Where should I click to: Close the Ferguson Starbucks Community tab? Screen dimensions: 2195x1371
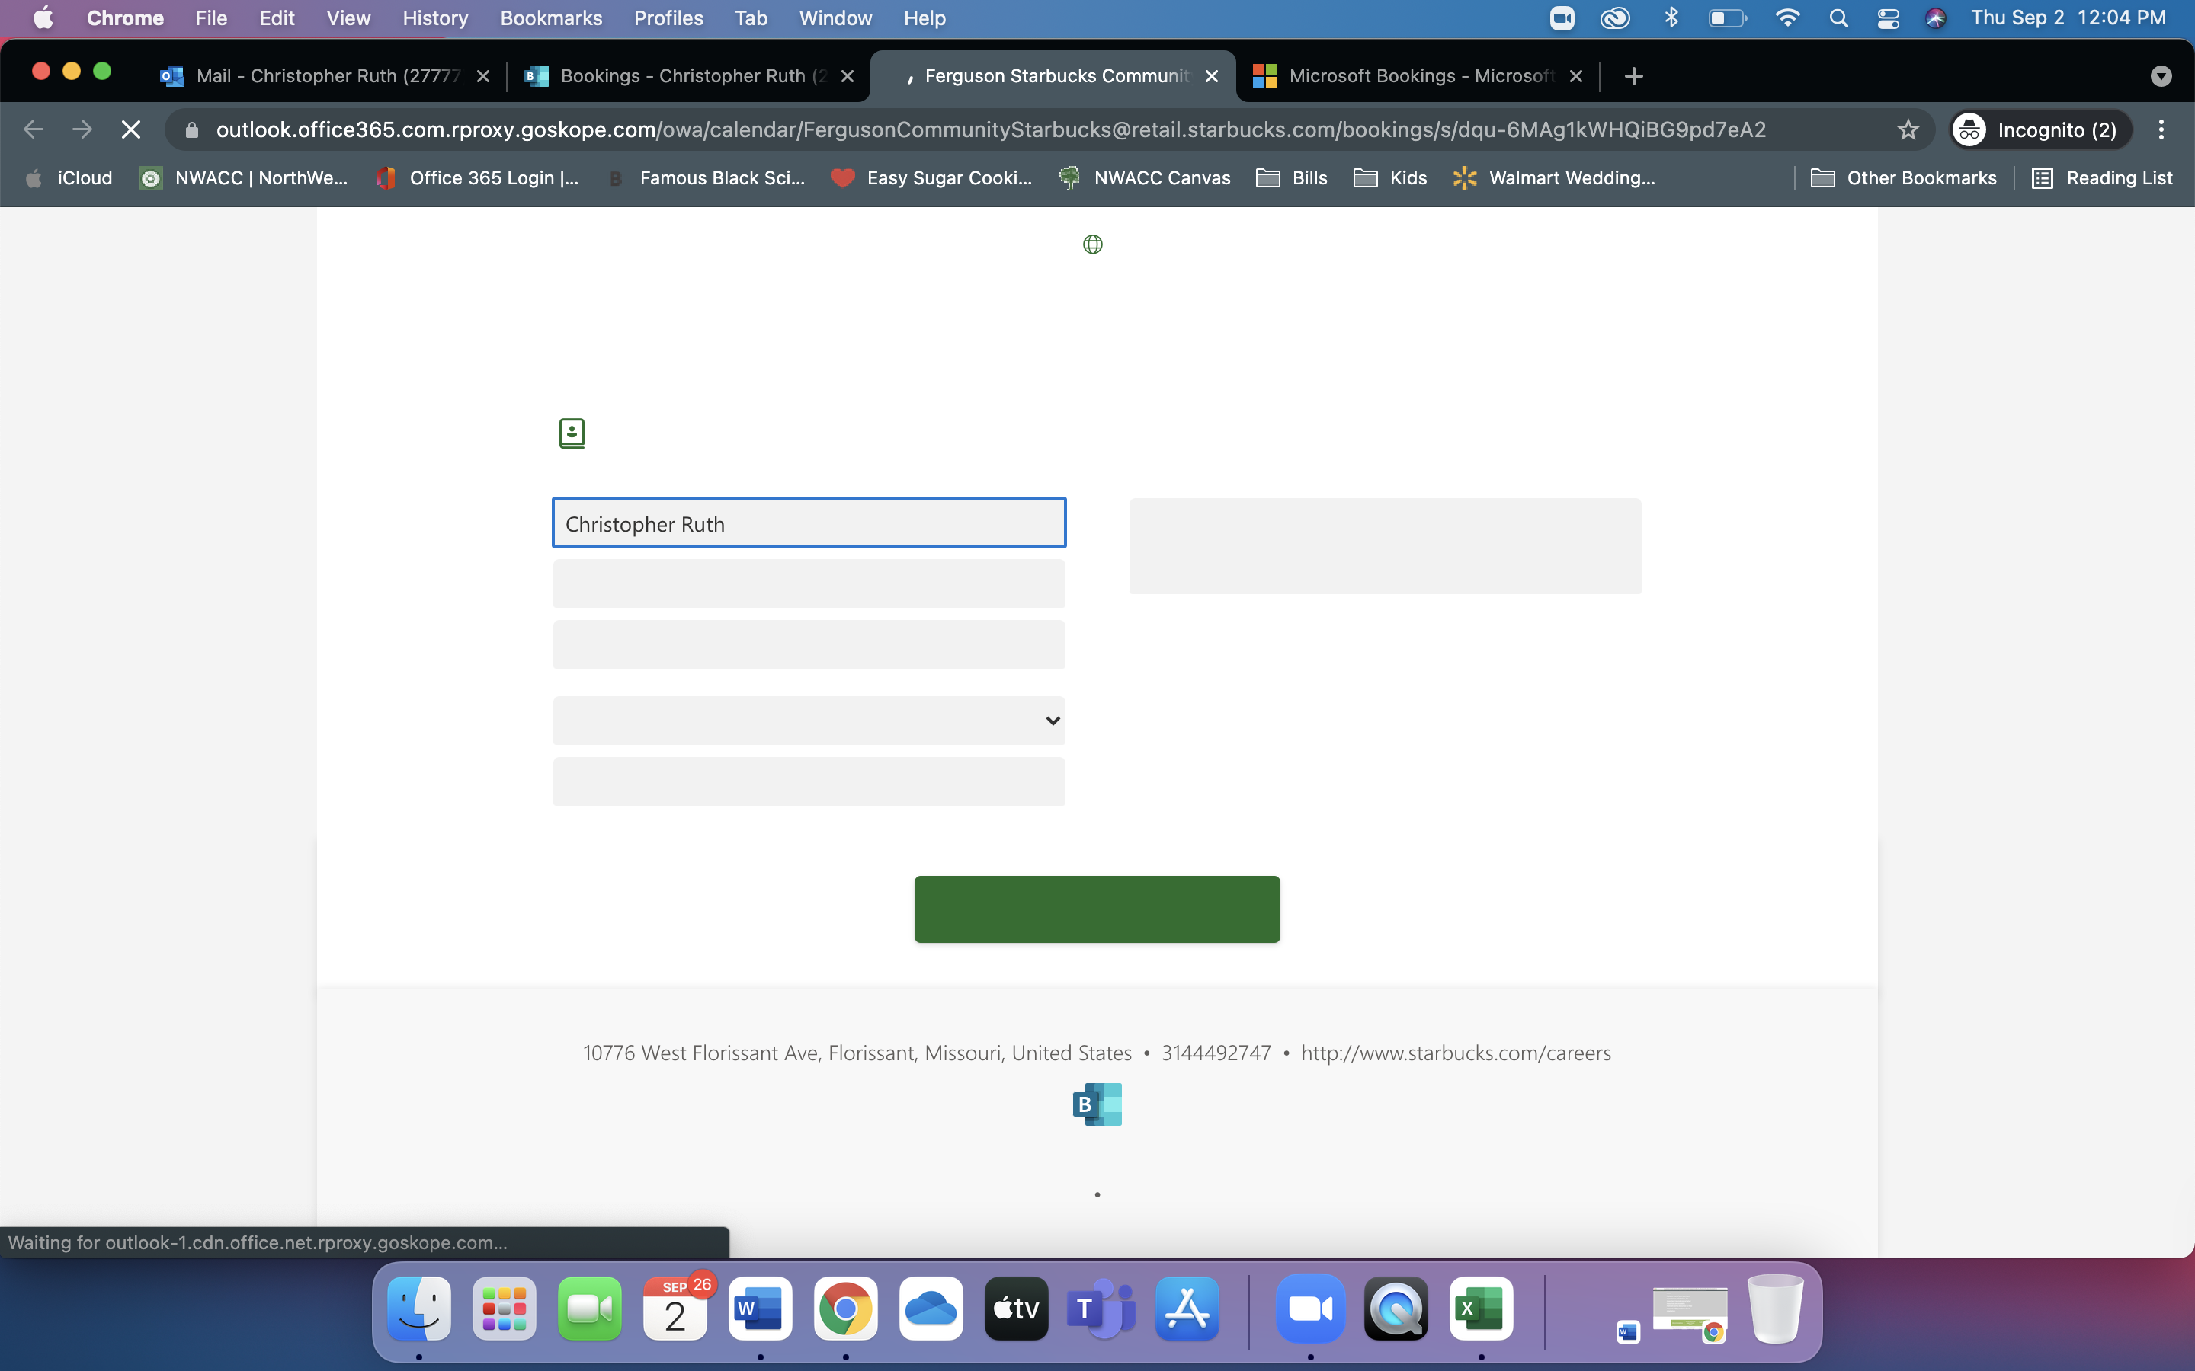1211,76
